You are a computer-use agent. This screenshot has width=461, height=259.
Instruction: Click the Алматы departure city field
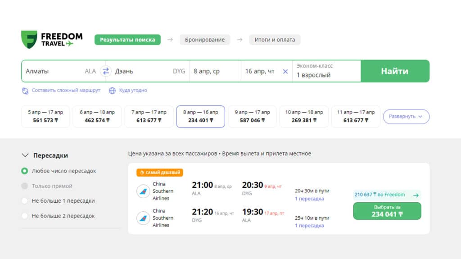click(54, 71)
